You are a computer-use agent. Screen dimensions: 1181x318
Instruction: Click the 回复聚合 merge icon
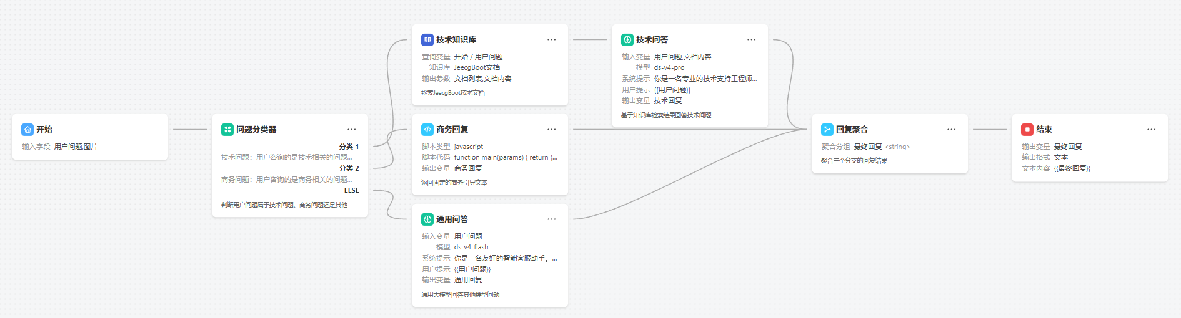827,129
